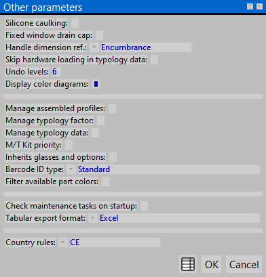Click the help question mark icon in title bar
The width and height of the screenshot is (266, 277).
(x=250, y=7)
